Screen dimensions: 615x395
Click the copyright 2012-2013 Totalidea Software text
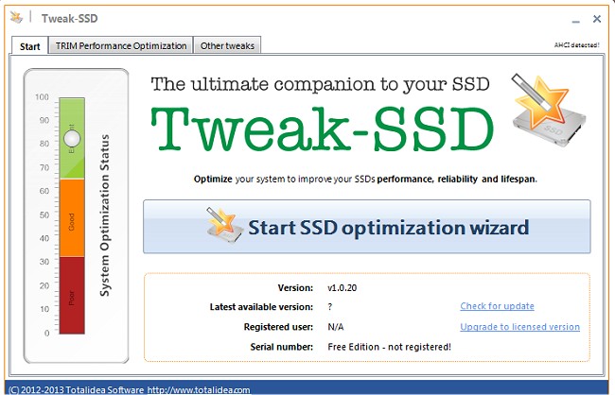(x=76, y=390)
